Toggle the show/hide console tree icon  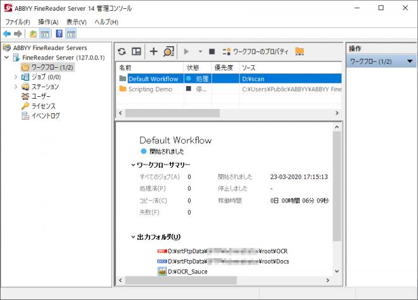pyautogui.click(x=44, y=34)
